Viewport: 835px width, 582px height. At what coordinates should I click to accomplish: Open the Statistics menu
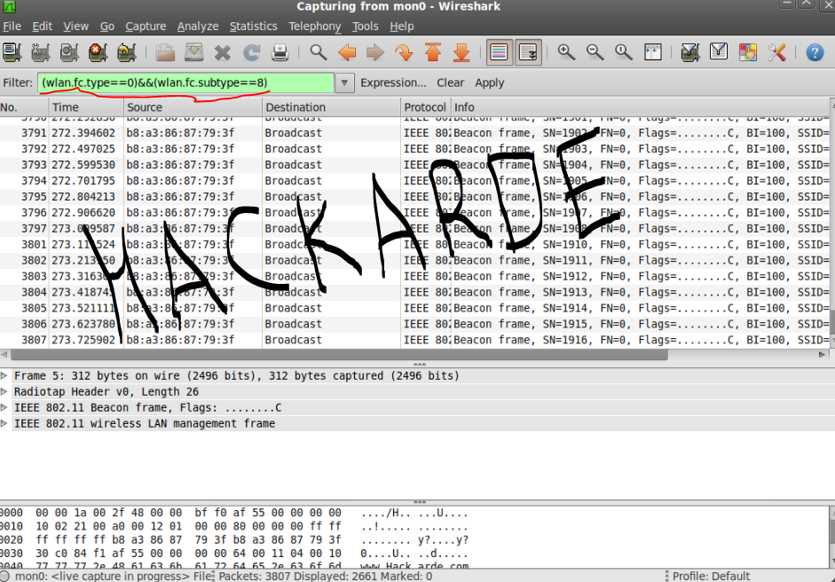(x=254, y=26)
